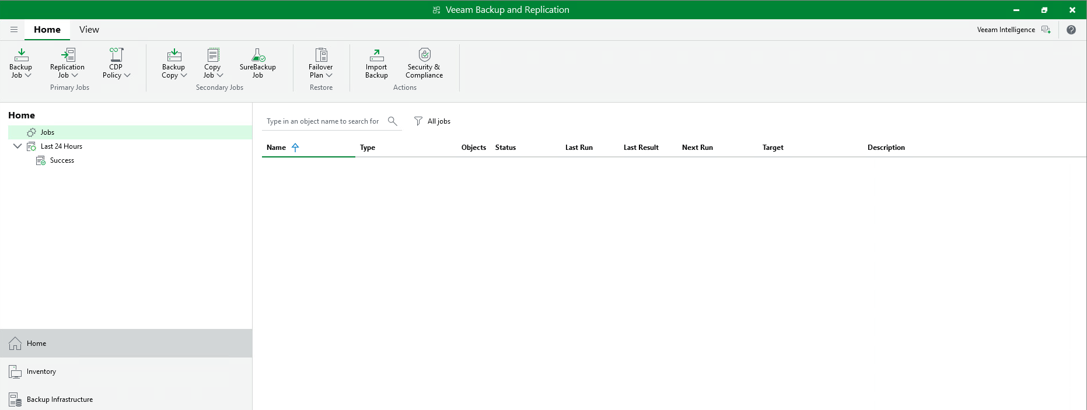Restore down the Veeam window
1087x410 pixels.
[x=1044, y=10]
